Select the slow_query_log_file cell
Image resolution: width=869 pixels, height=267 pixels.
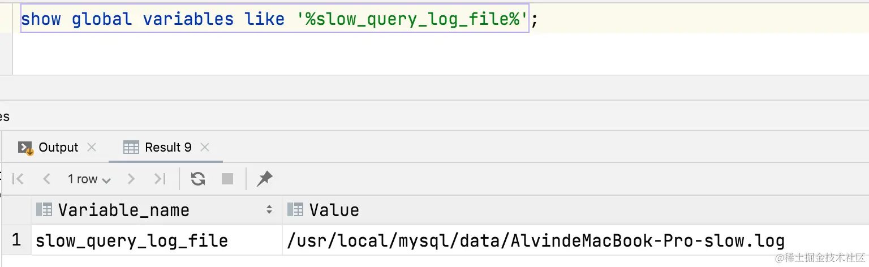pyautogui.click(x=157, y=241)
